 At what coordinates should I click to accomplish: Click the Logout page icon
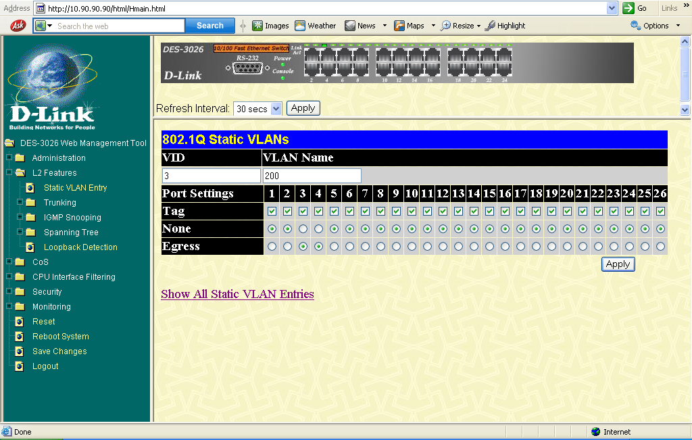(19, 366)
